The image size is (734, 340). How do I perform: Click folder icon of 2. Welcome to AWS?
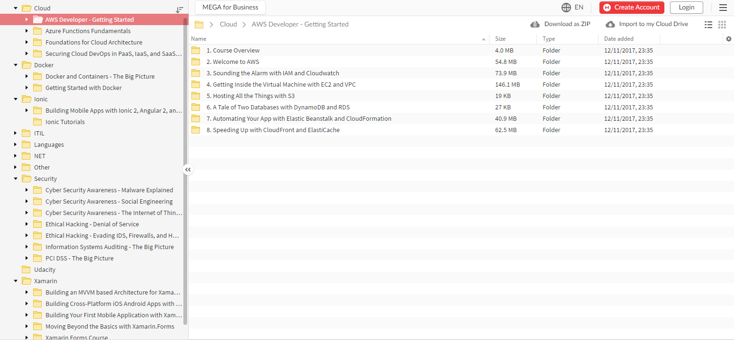(x=196, y=62)
